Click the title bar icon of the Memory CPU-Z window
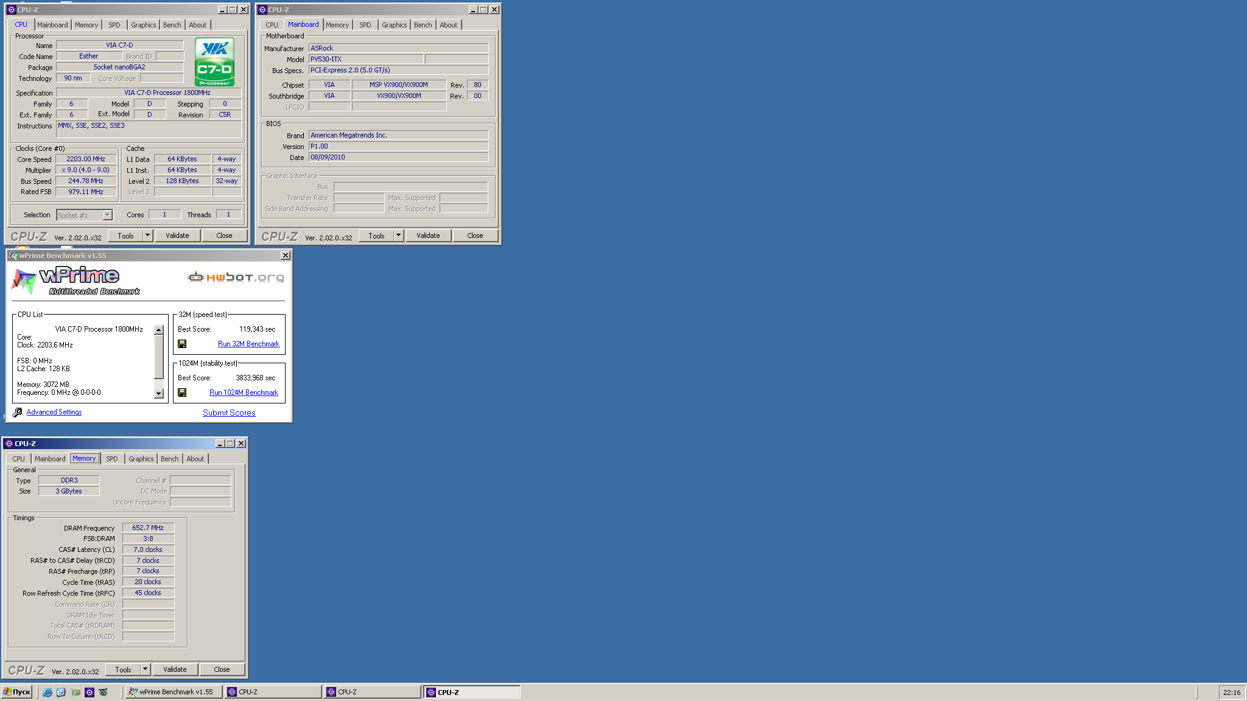The image size is (1247, 701). (9, 444)
